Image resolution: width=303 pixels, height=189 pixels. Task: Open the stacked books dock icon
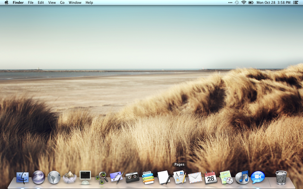[x=148, y=177]
